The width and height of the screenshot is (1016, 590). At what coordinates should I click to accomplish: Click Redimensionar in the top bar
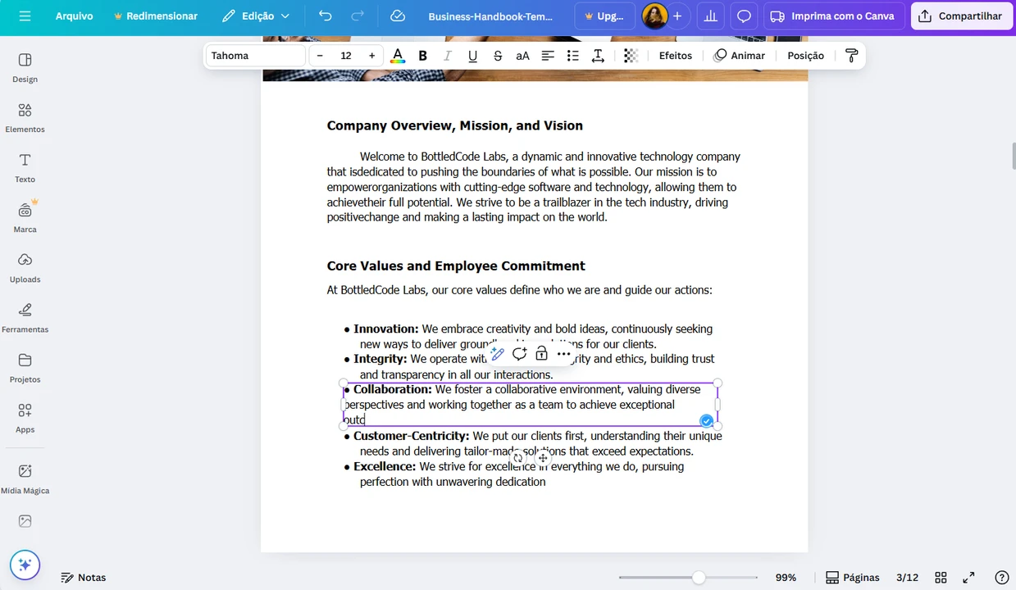point(156,16)
